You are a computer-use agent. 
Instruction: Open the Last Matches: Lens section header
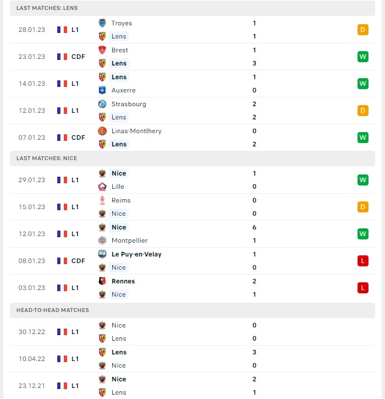[193, 8]
